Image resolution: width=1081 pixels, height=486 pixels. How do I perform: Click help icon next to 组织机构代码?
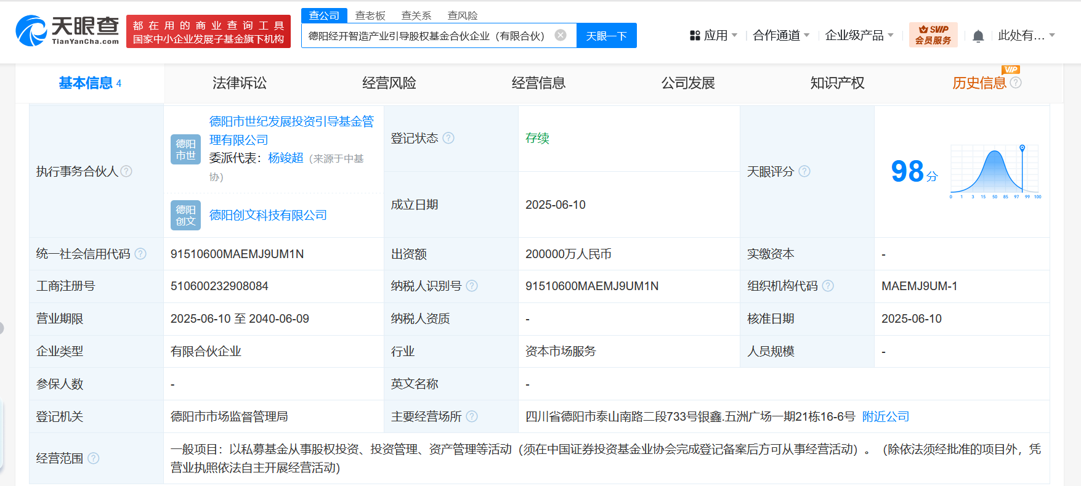point(828,286)
